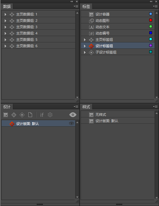
Task: Toggle the large eye icon in 设计 toolbar
Action: (x=73, y=115)
